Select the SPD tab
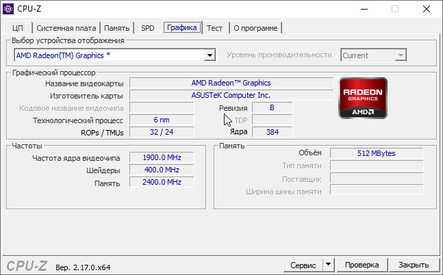The image size is (443, 275). coord(147,28)
